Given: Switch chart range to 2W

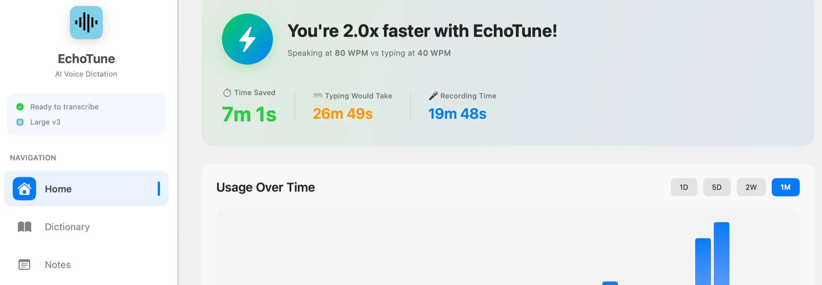Looking at the screenshot, I should 751,187.
